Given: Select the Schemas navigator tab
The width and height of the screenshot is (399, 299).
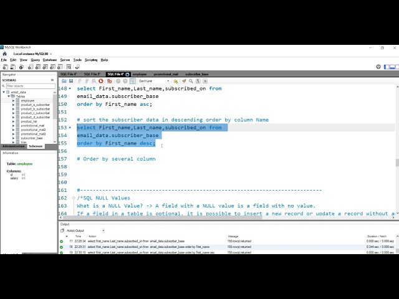Looking at the screenshot, I should pos(36,146).
